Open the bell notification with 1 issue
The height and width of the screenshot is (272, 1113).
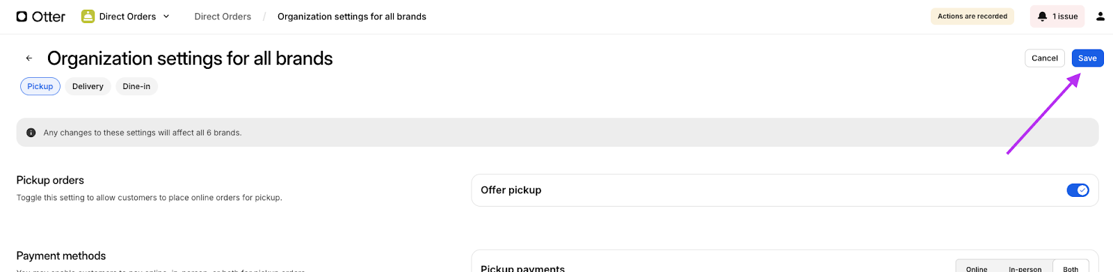click(1057, 16)
